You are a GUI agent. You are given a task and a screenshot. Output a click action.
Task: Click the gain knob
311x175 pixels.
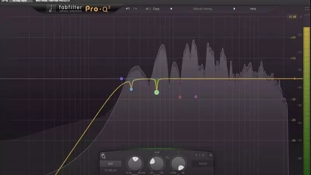(x=157, y=163)
